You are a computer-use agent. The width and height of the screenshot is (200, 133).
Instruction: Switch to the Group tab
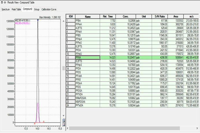pos(37,9)
